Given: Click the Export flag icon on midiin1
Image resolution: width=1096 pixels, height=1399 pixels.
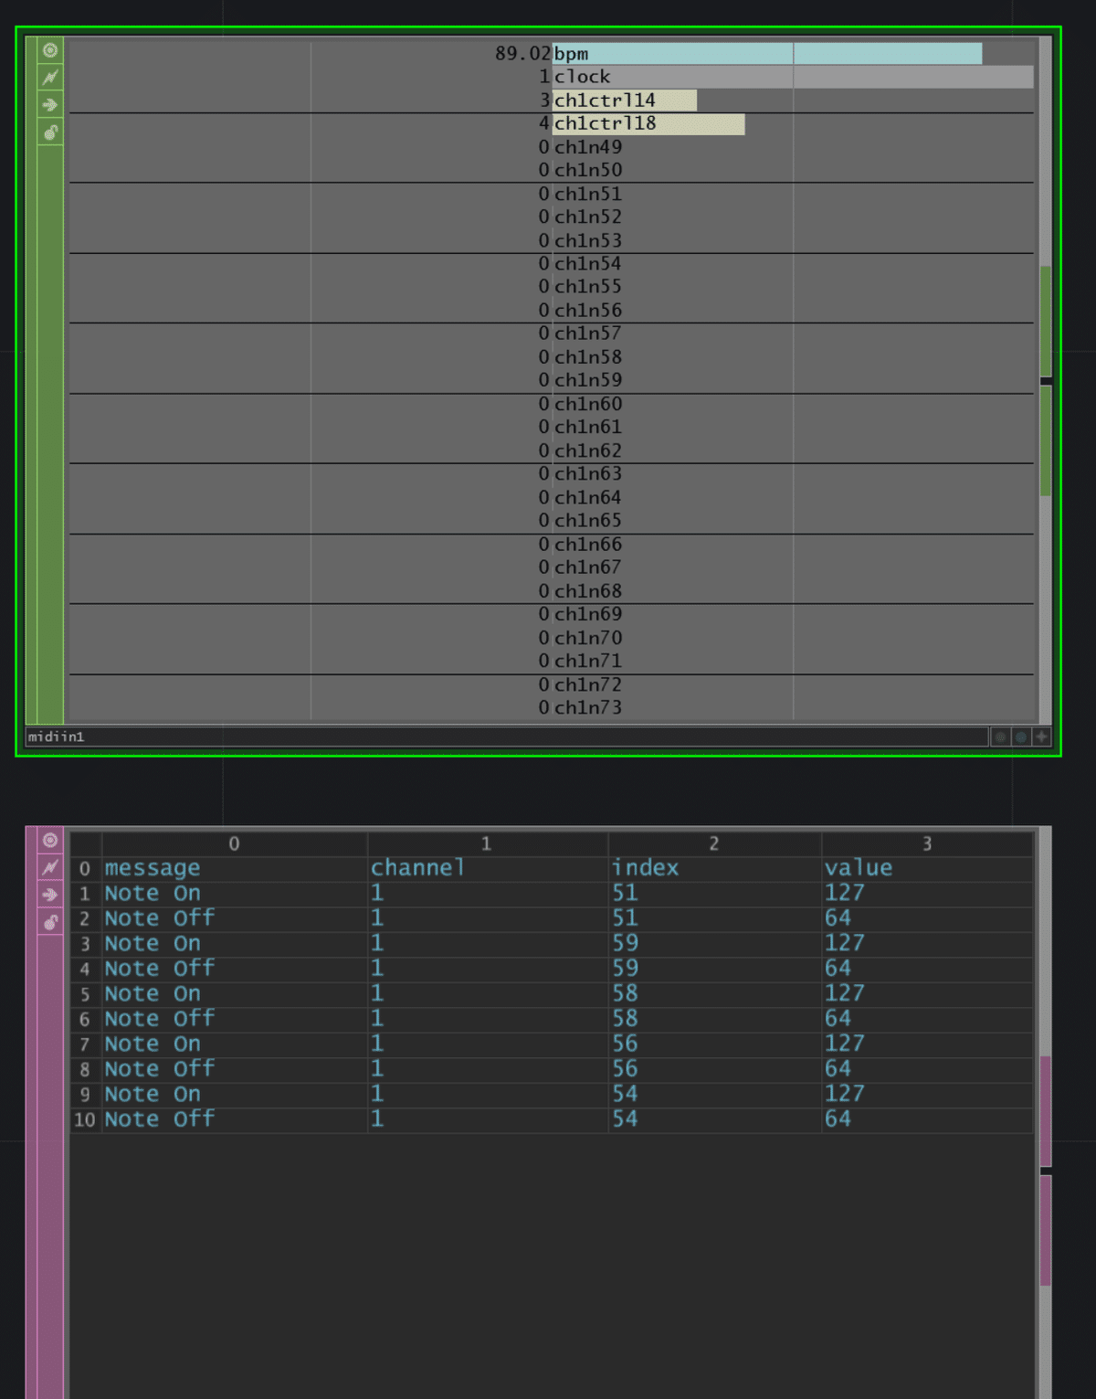Looking at the screenshot, I should (x=50, y=104).
